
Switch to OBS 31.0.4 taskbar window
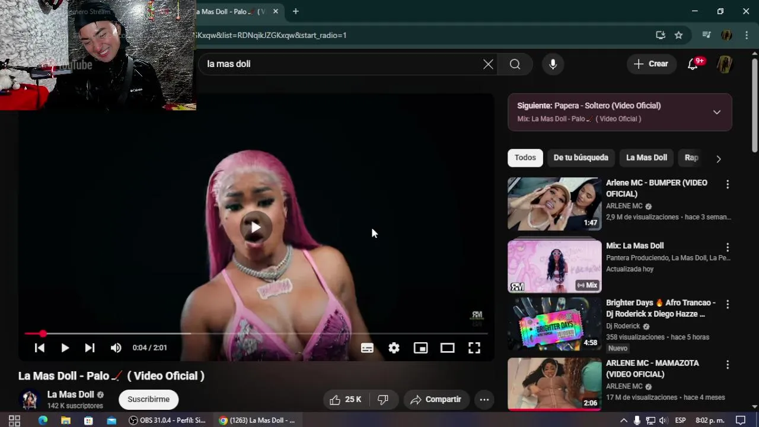click(168, 420)
